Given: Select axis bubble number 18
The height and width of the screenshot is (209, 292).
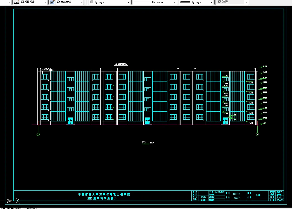Looking at the screenshot, I should (257, 134).
